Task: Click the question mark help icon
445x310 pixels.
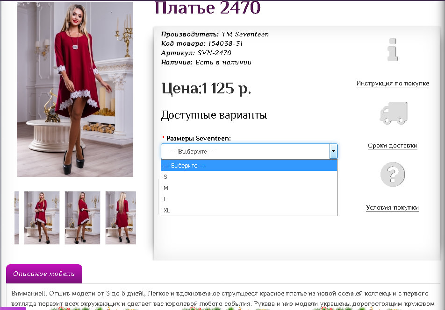Action: click(x=393, y=174)
